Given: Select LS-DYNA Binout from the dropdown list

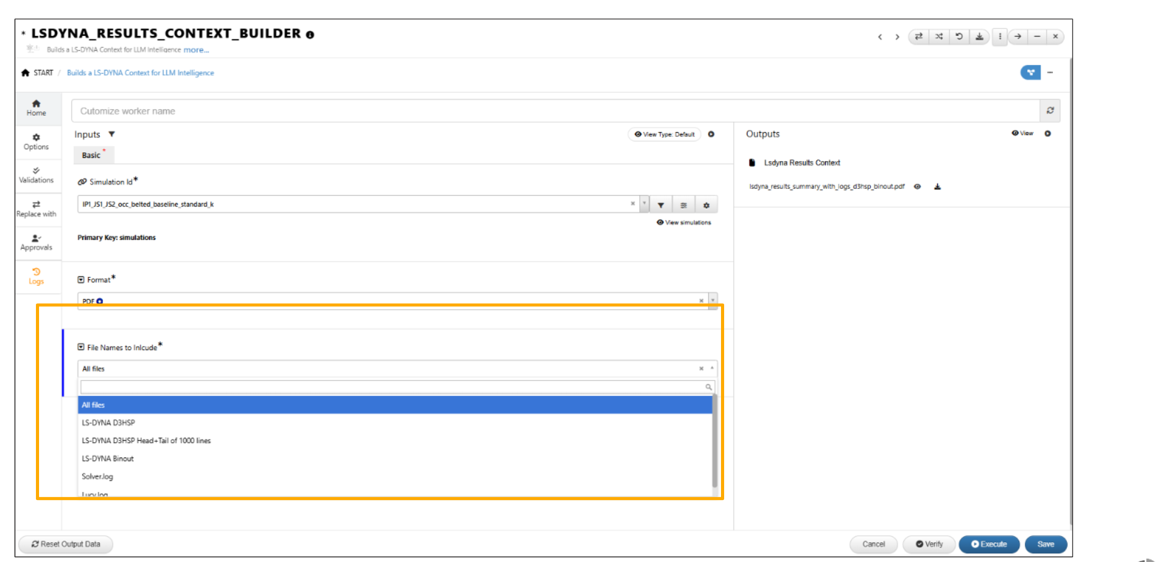Looking at the screenshot, I should [108, 459].
